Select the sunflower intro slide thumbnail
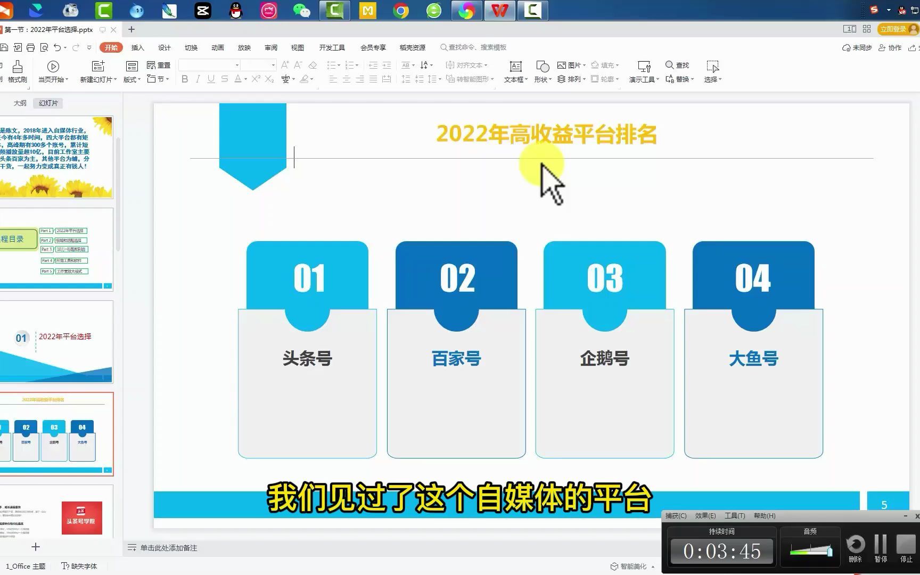Image resolution: width=920 pixels, height=575 pixels. pos(56,157)
